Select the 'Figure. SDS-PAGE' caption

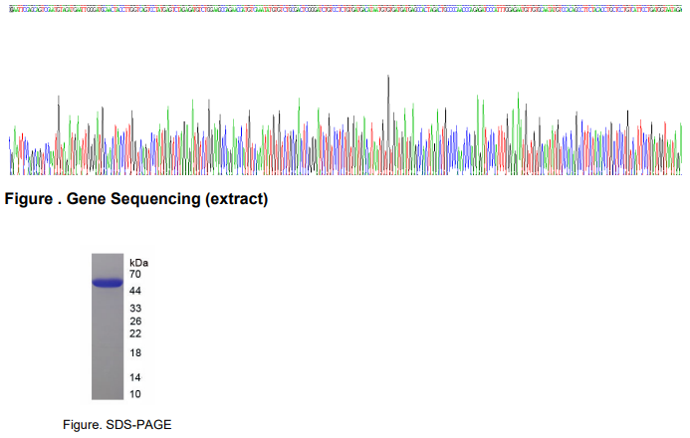111,425
